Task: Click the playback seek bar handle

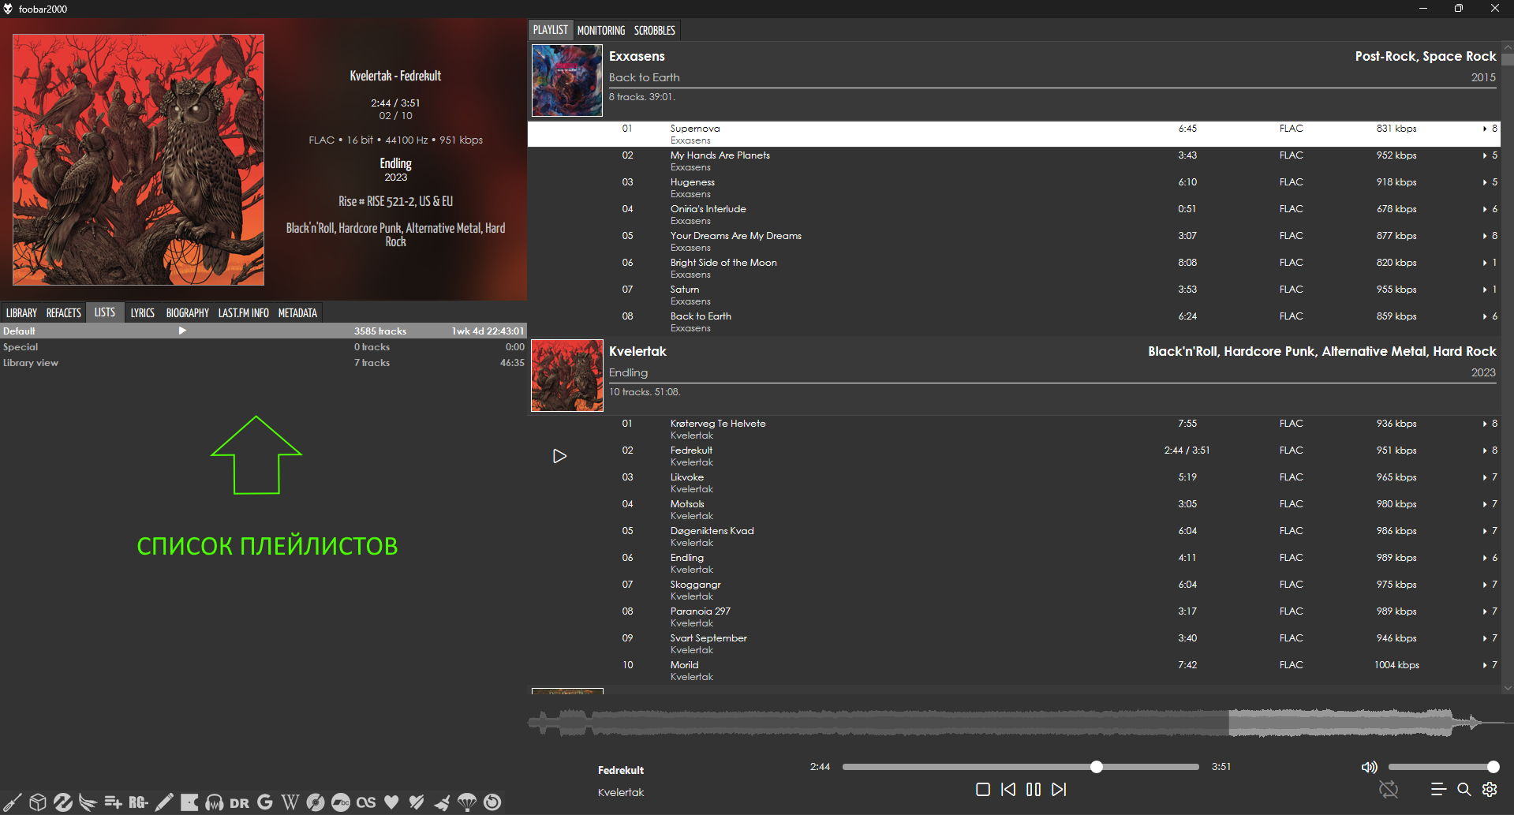Action: point(1096,767)
